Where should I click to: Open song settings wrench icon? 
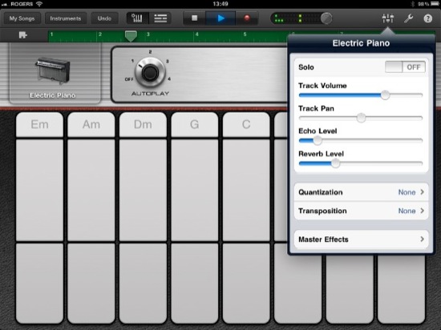[x=408, y=18]
